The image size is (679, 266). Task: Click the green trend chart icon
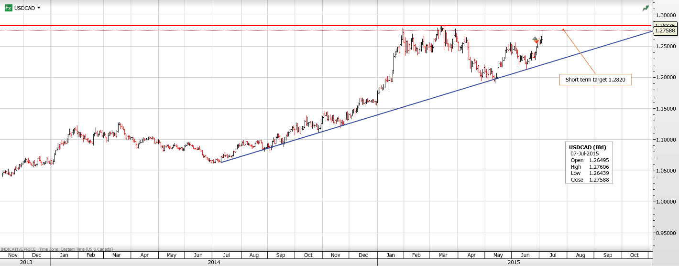(646, 8)
